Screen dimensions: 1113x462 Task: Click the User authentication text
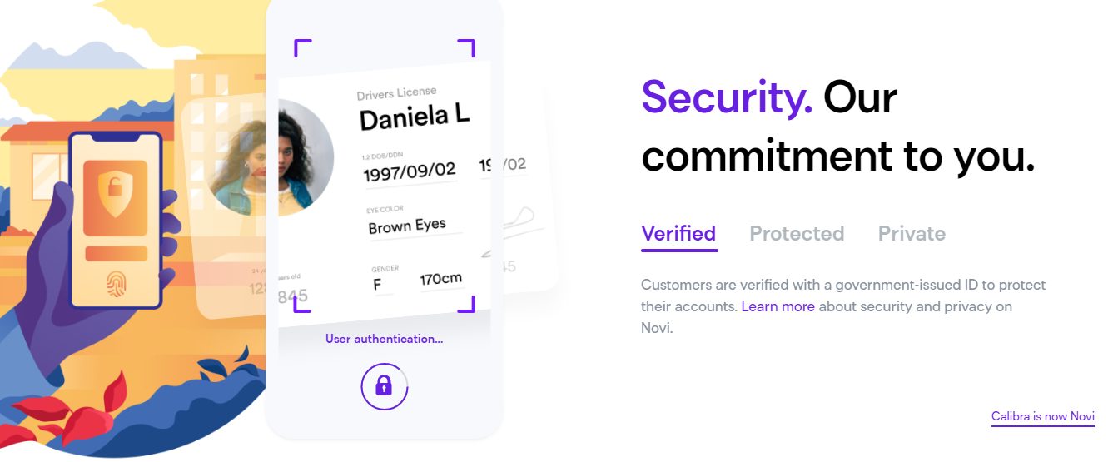[x=384, y=339]
